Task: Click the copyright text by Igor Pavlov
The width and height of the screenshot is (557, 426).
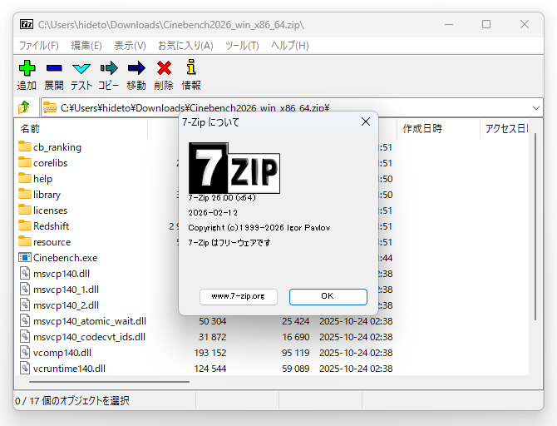Action: pyautogui.click(x=259, y=228)
